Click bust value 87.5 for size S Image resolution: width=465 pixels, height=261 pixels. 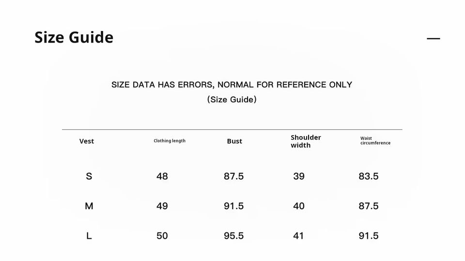[233, 177]
